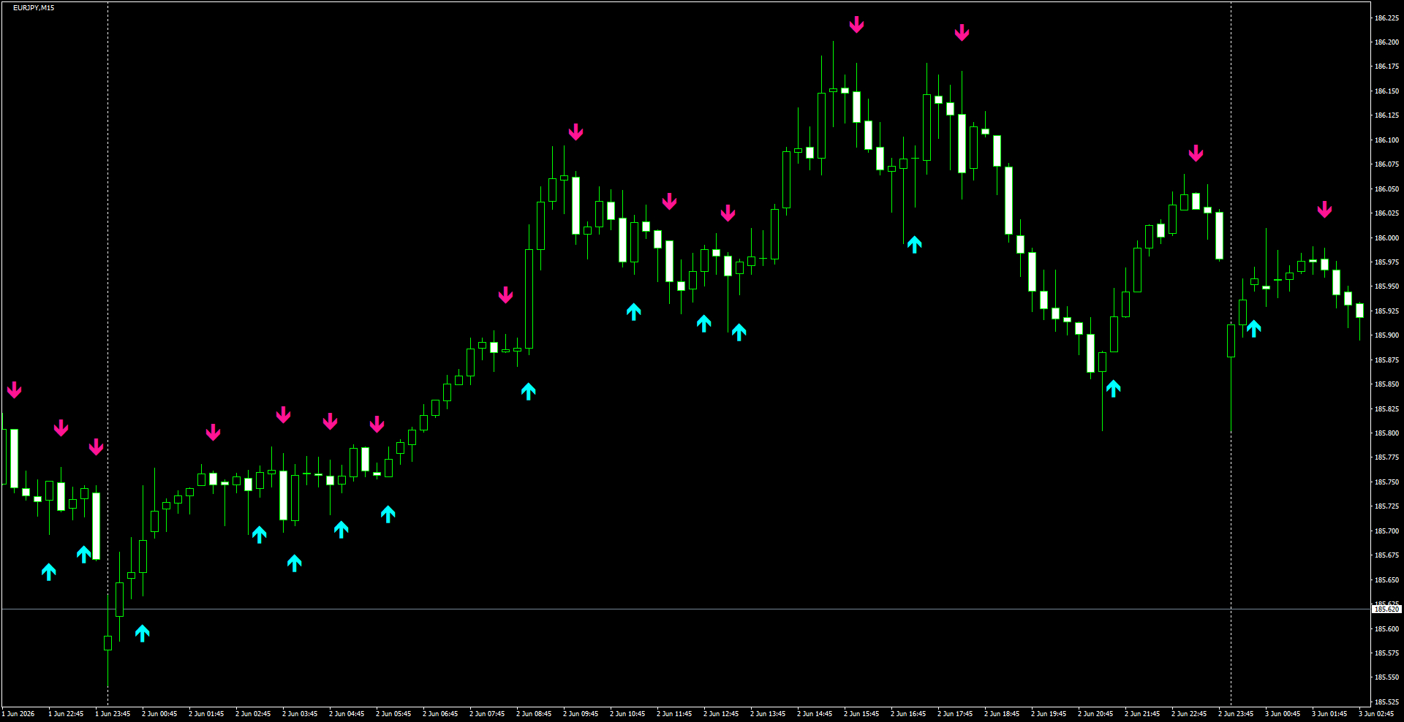Click the cyan buy arrow below the lowest candle near 185.600
The height and width of the screenshot is (722, 1404).
click(x=143, y=634)
